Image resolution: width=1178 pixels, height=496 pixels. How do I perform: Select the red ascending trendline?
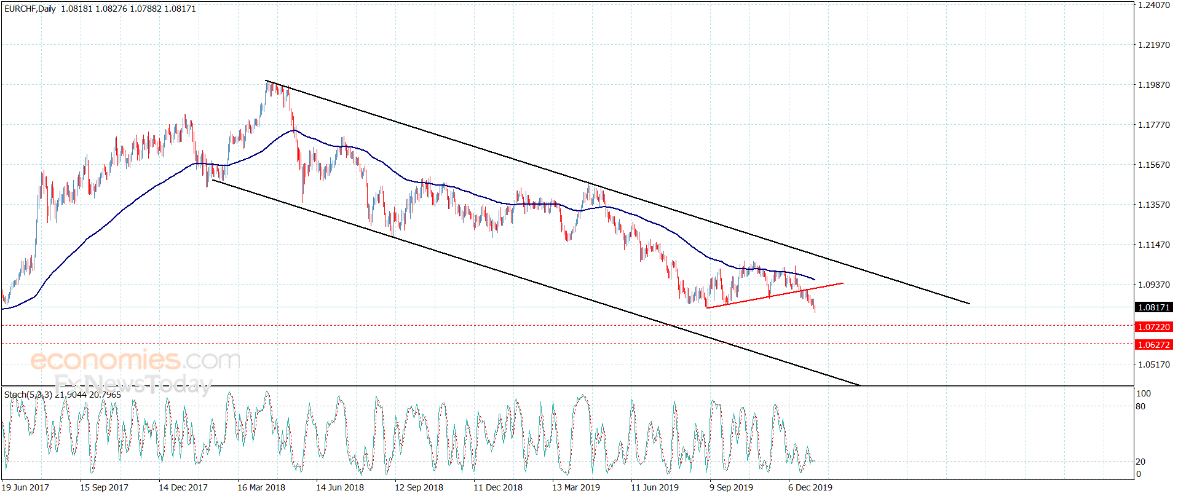click(775, 296)
